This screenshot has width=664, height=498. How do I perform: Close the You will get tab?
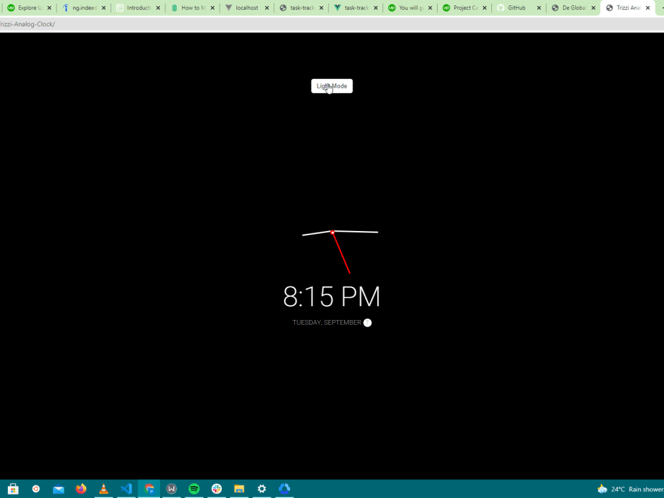pos(430,7)
